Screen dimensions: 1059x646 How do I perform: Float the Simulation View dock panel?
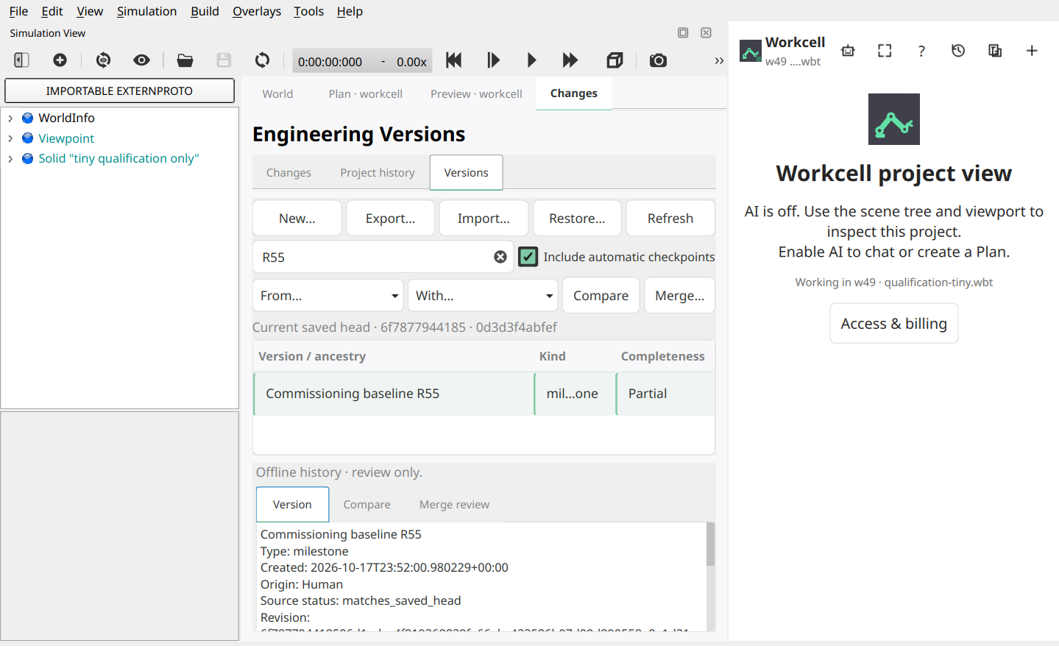[x=683, y=32]
